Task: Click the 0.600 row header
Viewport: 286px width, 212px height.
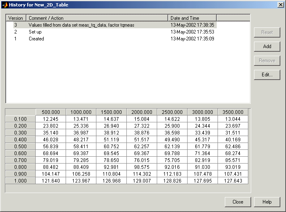Action: click(x=20, y=153)
